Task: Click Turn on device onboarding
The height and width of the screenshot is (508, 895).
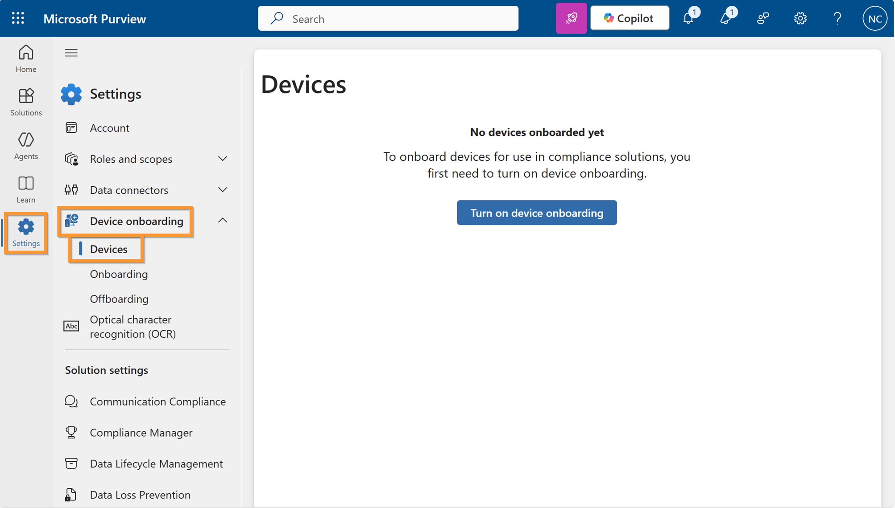Action: point(536,213)
